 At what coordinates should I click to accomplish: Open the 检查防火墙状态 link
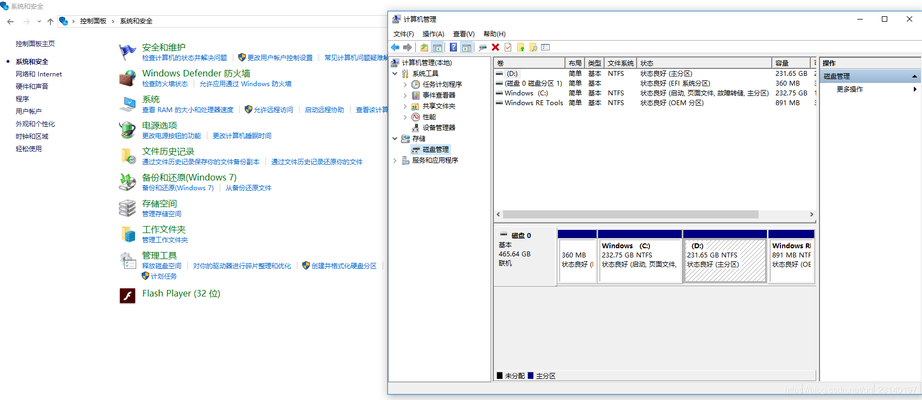[165, 84]
